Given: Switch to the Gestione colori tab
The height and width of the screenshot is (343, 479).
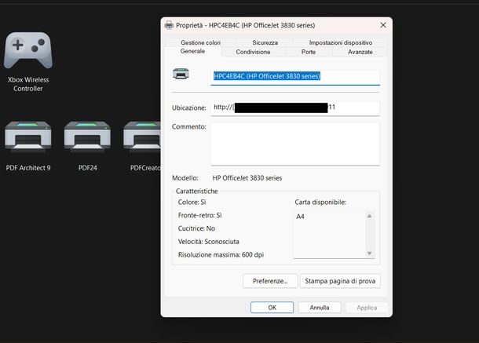Looking at the screenshot, I should [200, 42].
